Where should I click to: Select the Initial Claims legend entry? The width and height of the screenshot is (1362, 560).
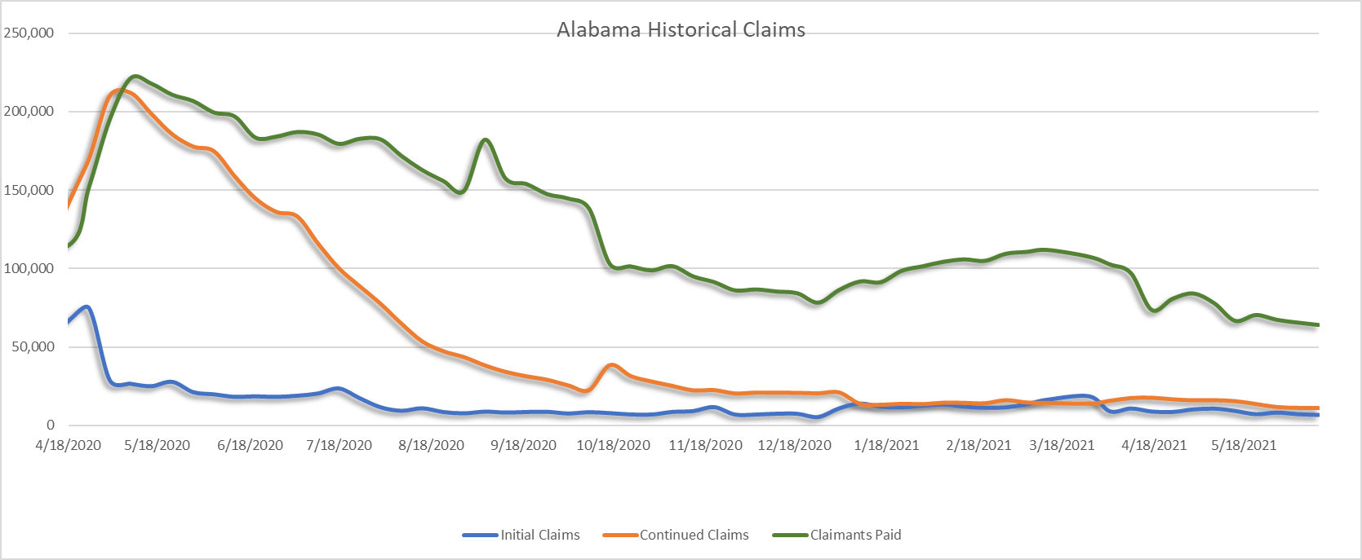pyautogui.click(x=521, y=535)
